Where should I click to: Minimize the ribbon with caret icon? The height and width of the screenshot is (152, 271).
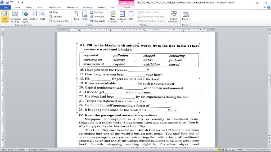coord(264,7)
